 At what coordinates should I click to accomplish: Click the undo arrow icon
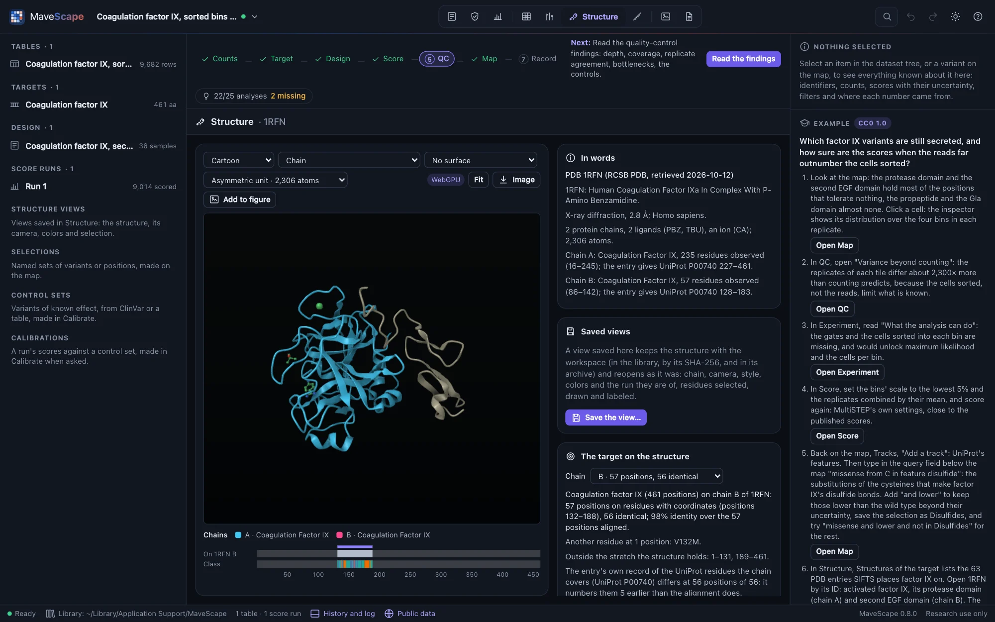coord(911,16)
